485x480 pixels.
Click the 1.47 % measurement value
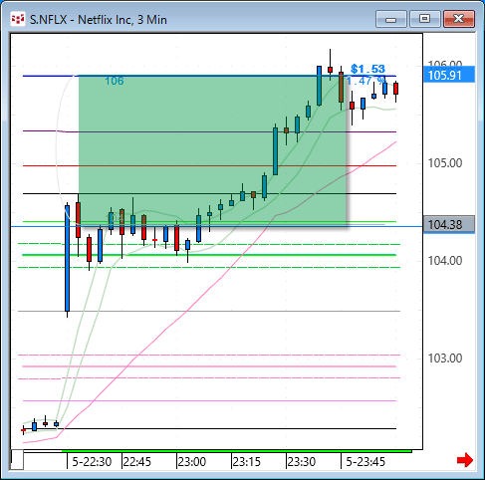tap(365, 81)
